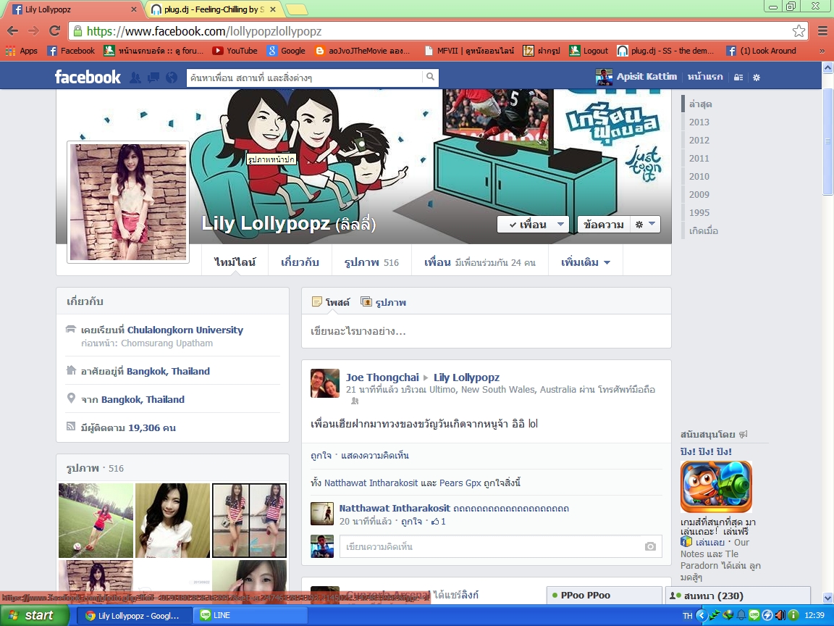
Task: Open อาศัยอยู่ที่ Bangkok, Thailand link
Action: click(x=168, y=371)
